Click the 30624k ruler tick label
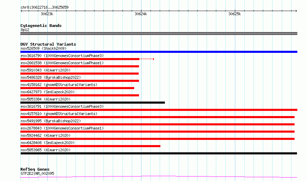The width and height of the screenshot is (307, 181). tap(141, 14)
